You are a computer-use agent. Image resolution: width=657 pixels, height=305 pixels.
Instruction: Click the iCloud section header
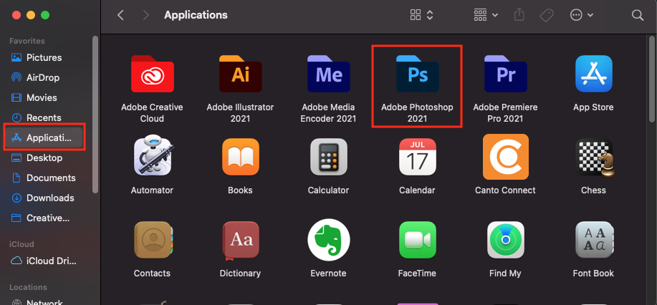(x=21, y=244)
